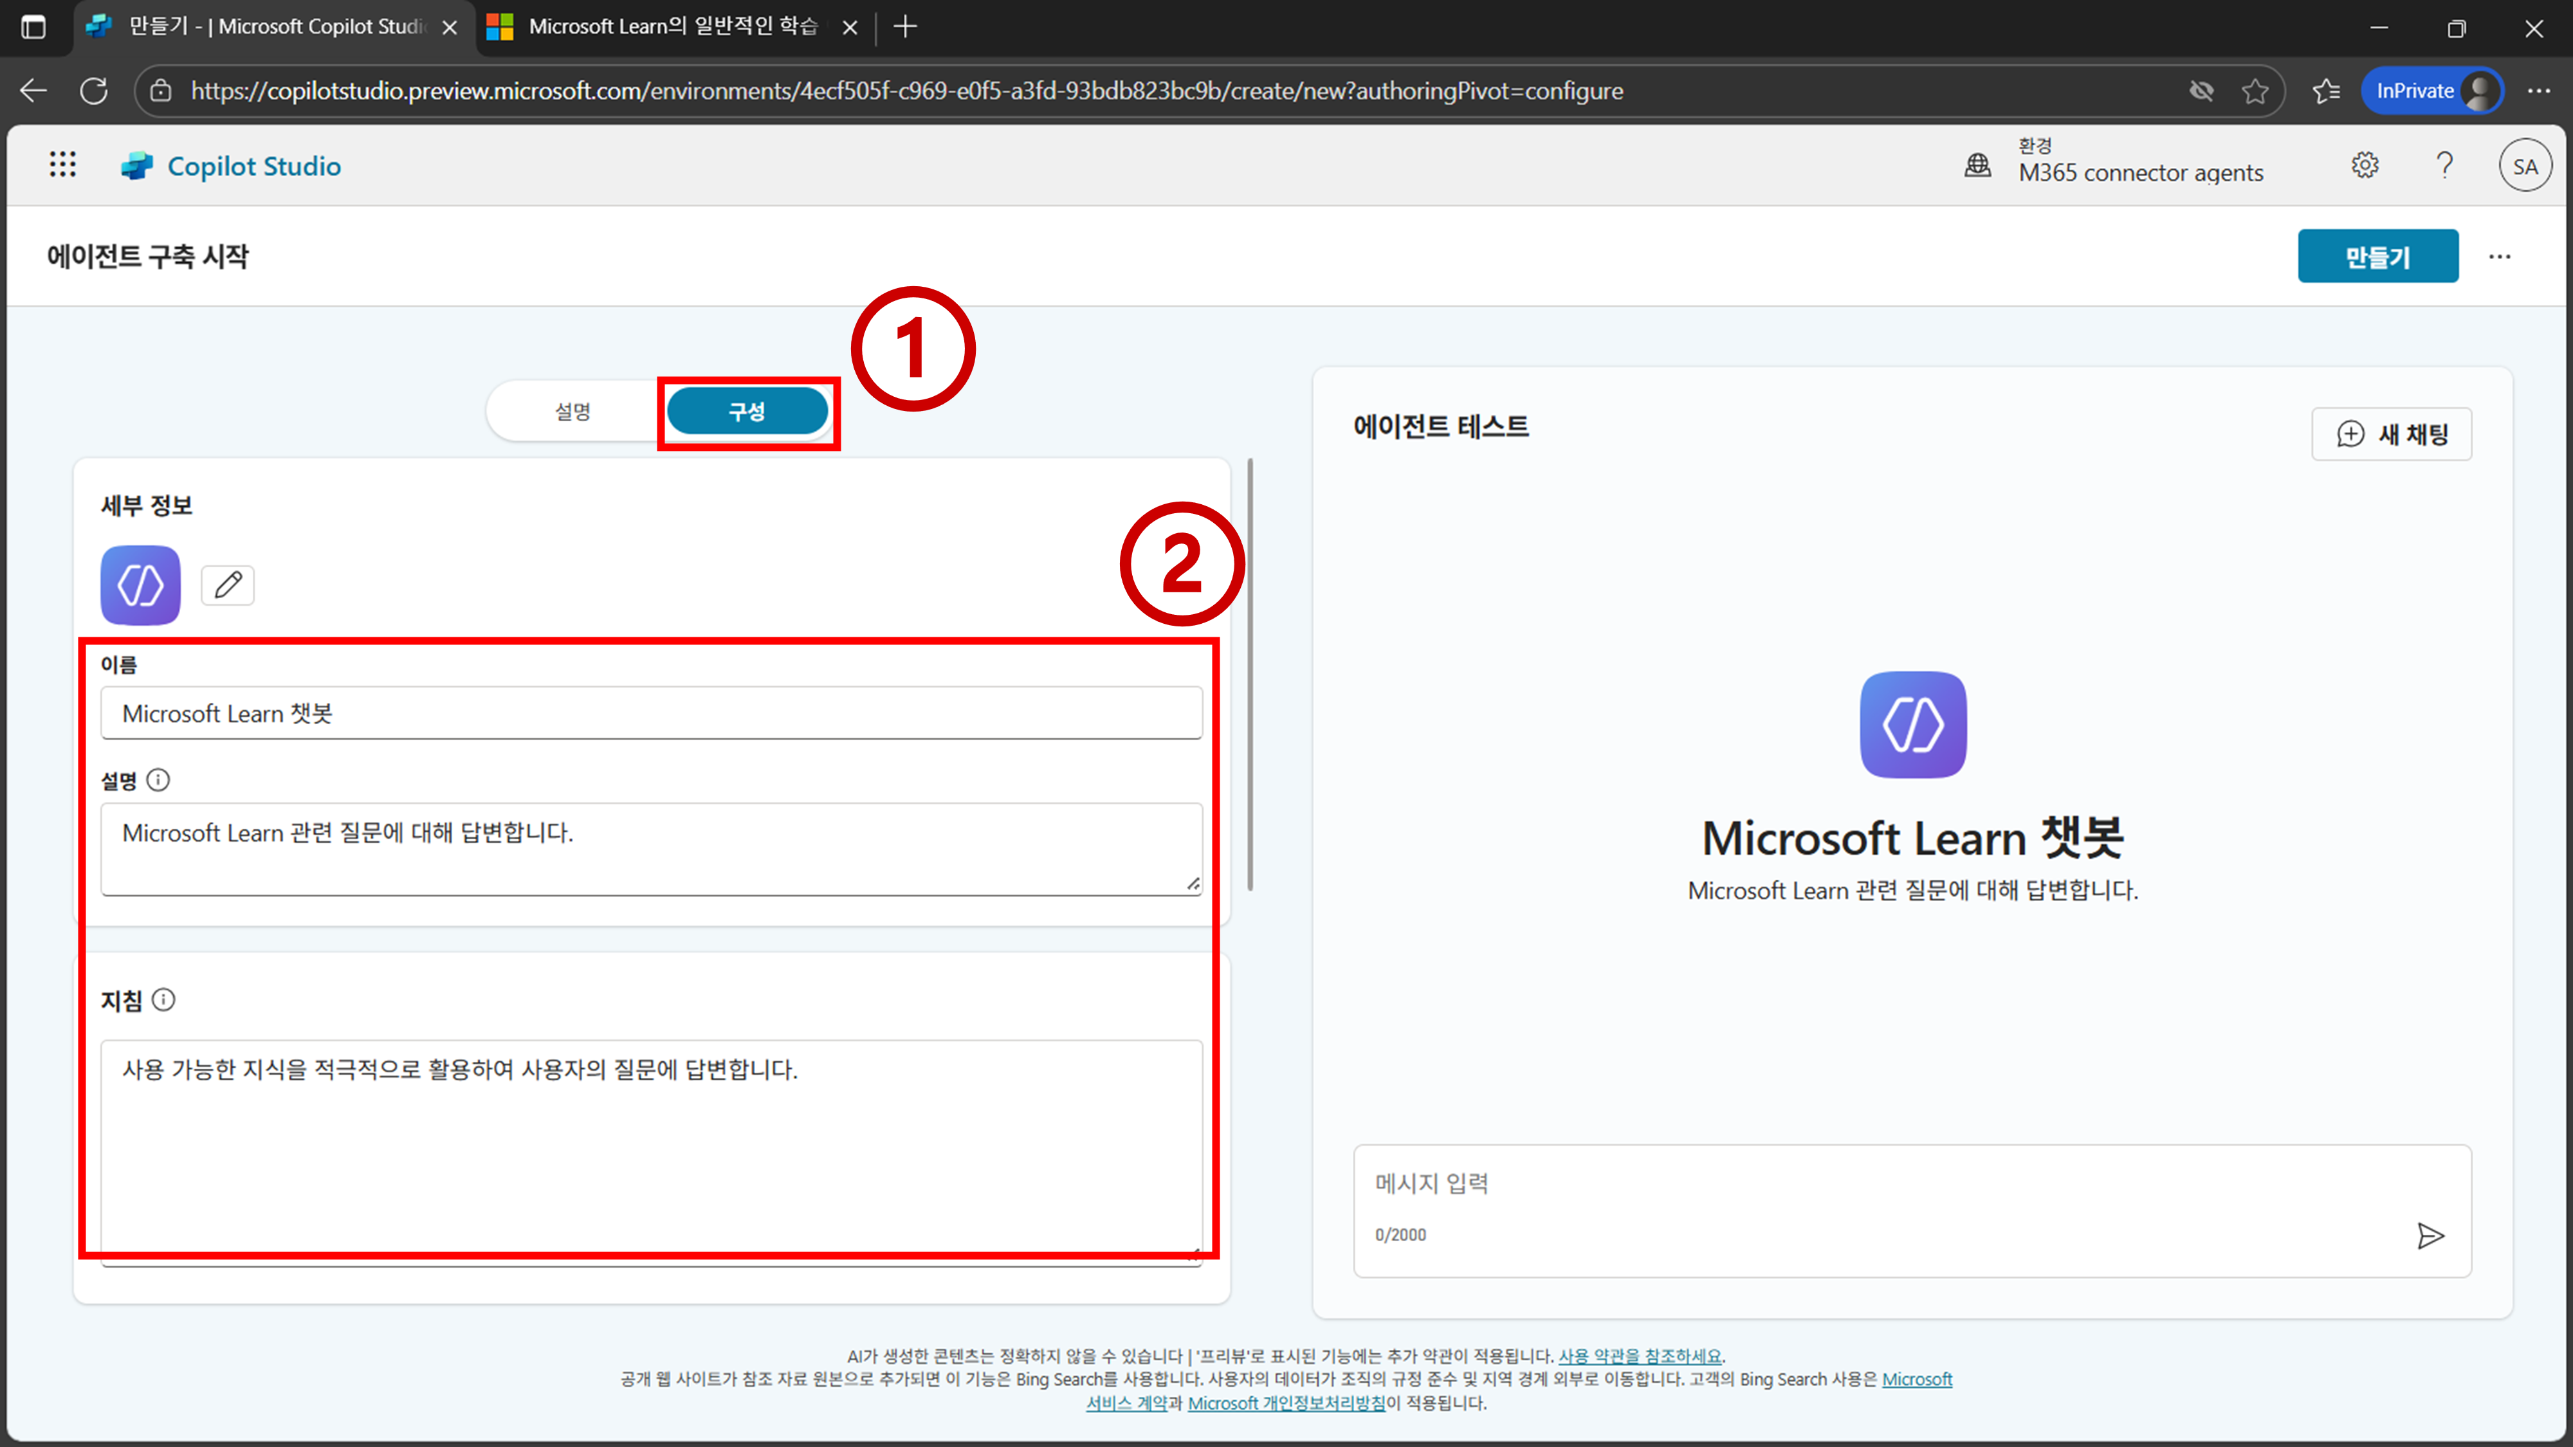2573x1447 pixels.
Task: Open the environment globe icon
Action: [x=1978, y=166]
